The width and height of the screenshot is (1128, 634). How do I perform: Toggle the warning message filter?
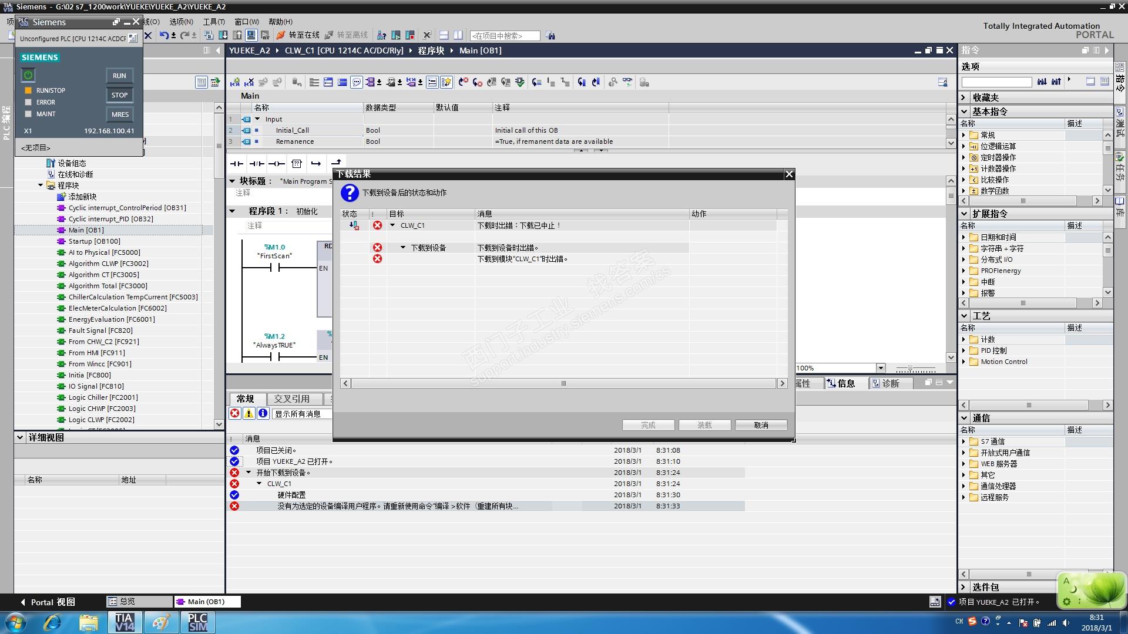[x=249, y=413]
